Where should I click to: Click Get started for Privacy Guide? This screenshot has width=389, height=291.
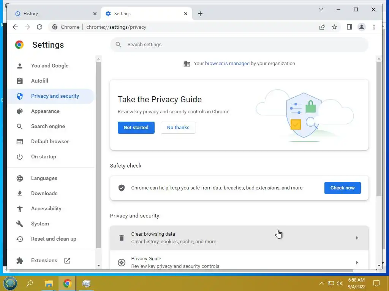[136, 127]
